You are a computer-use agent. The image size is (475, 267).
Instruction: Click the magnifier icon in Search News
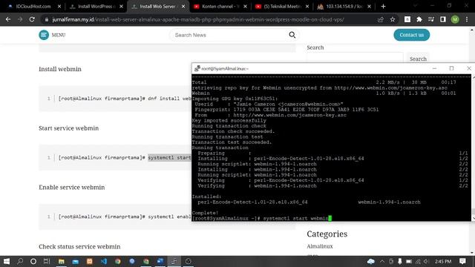click(x=292, y=35)
